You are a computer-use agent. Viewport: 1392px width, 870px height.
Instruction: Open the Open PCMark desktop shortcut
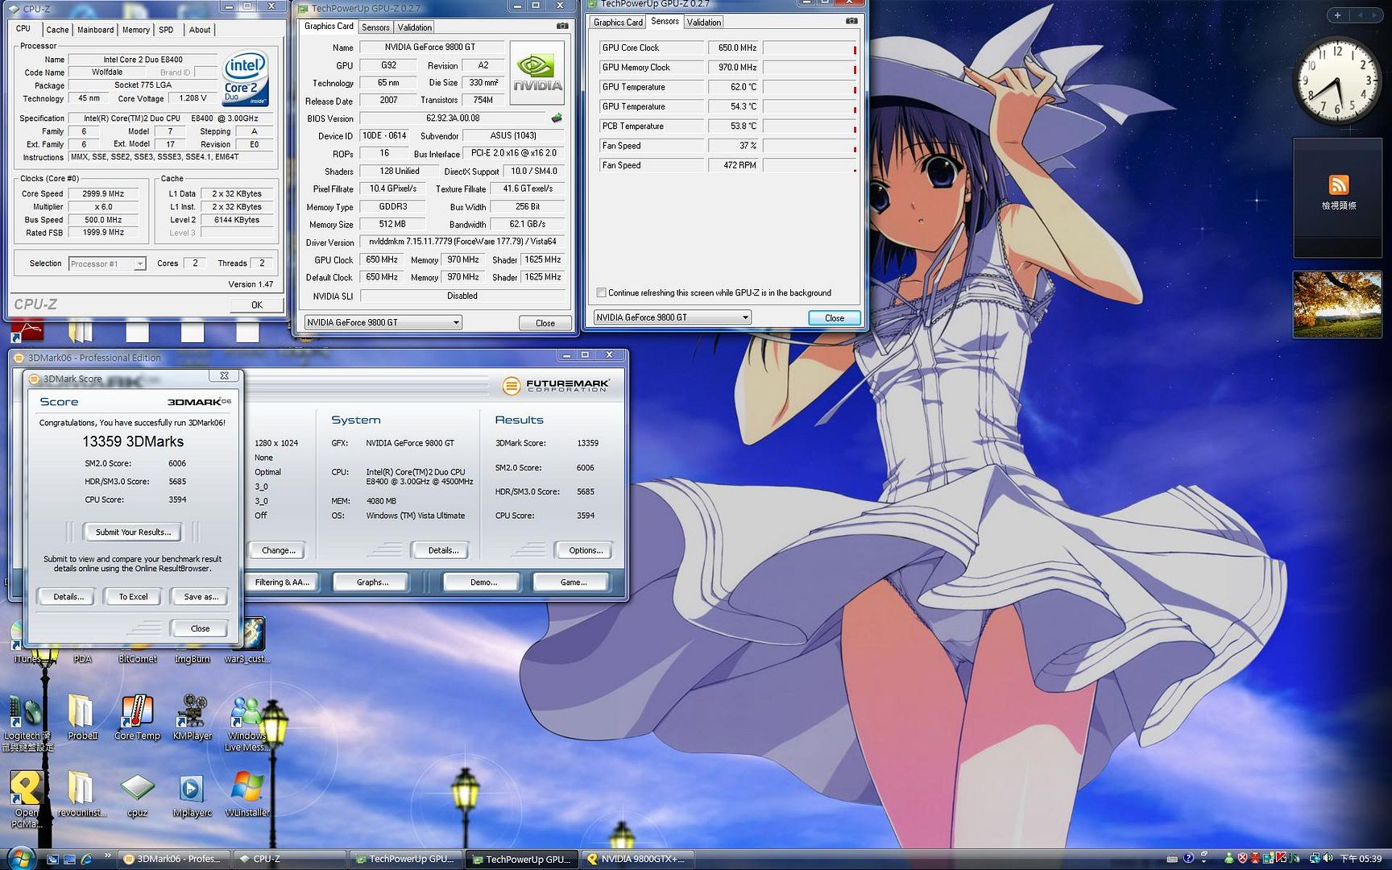(27, 799)
